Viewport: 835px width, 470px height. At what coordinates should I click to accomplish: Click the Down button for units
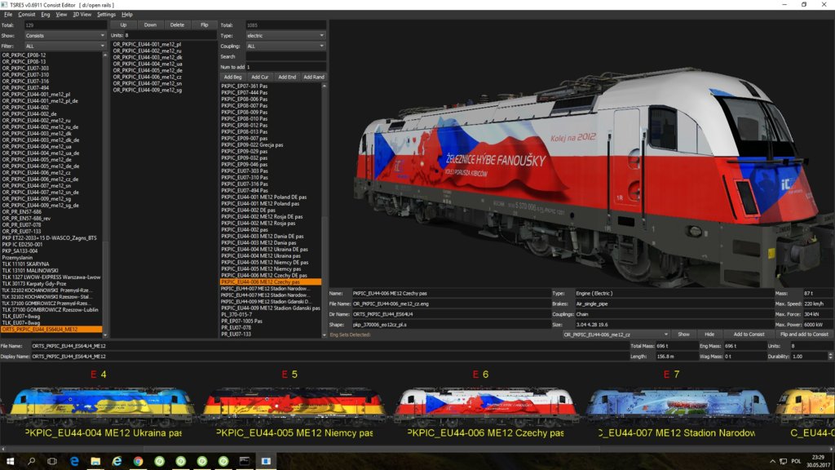tap(150, 25)
